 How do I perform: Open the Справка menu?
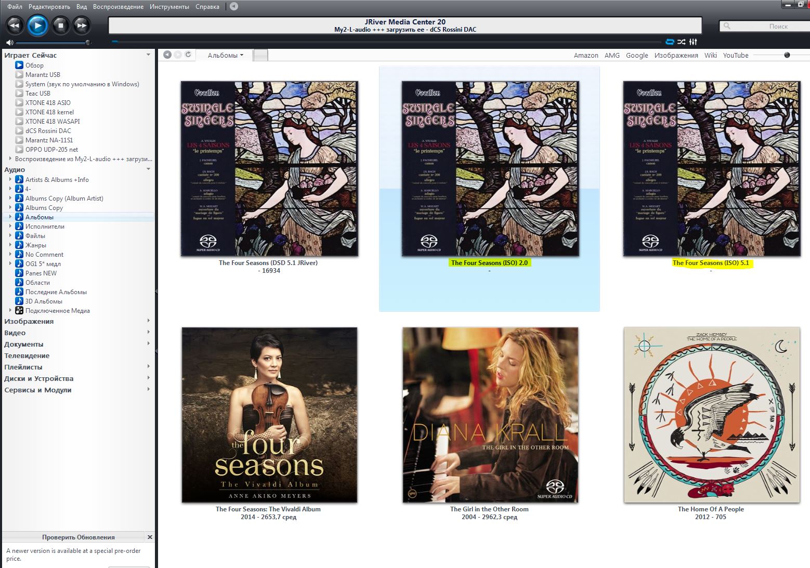tap(207, 7)
